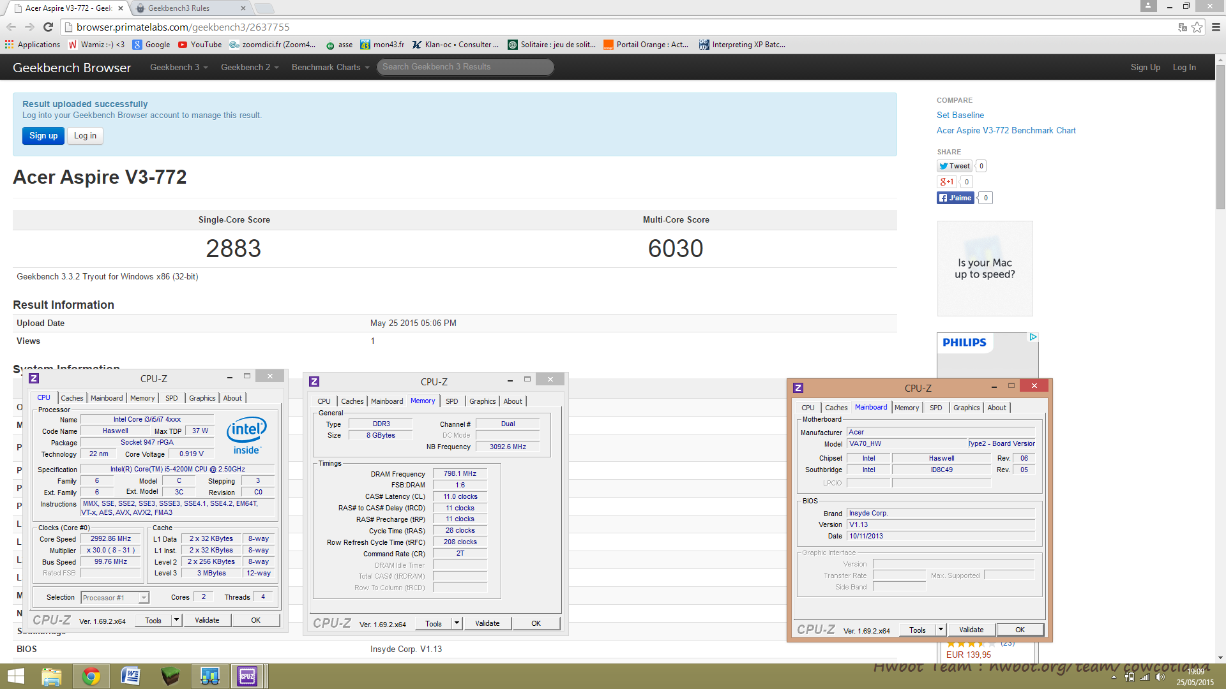This screenshot has height=689, width=1226.
Task: Open Acer Aspire V3-772 Benchmark Chart link
Action: tap(1006, 130)
